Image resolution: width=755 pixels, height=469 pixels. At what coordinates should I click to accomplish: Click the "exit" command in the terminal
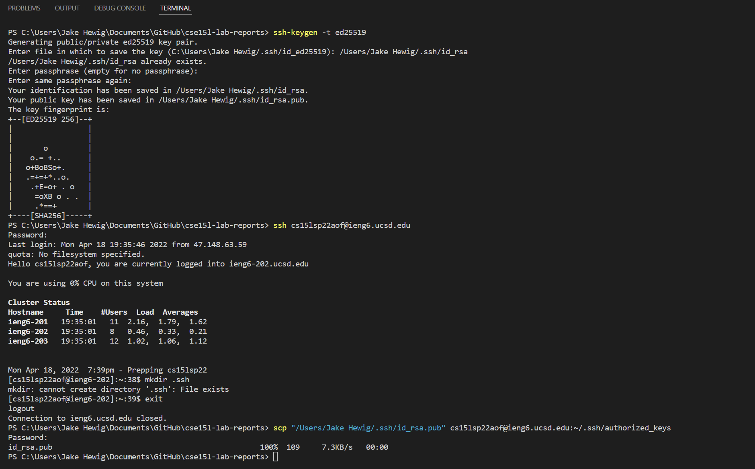pos(154,399)
